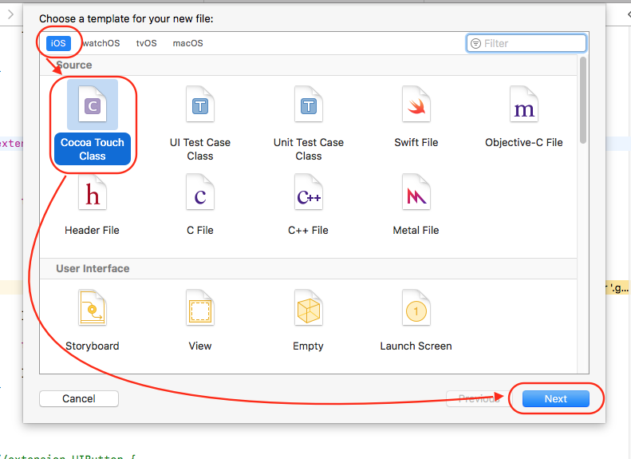Click the Cancel button
This screenshot has width=631, height=459.
pos(79,398)
